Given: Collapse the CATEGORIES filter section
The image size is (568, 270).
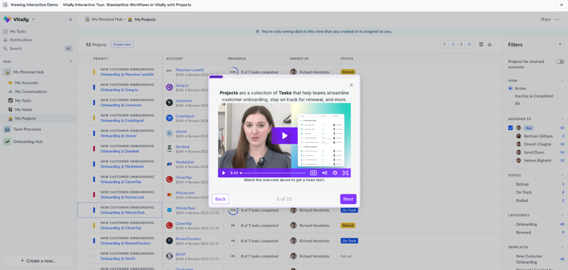Looking at the screenshot, I should click(562, 215).
